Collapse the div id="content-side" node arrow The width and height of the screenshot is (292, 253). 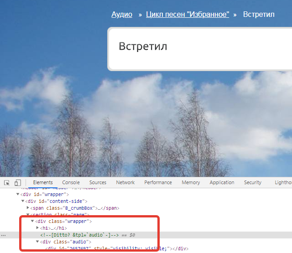pos(23,201)
